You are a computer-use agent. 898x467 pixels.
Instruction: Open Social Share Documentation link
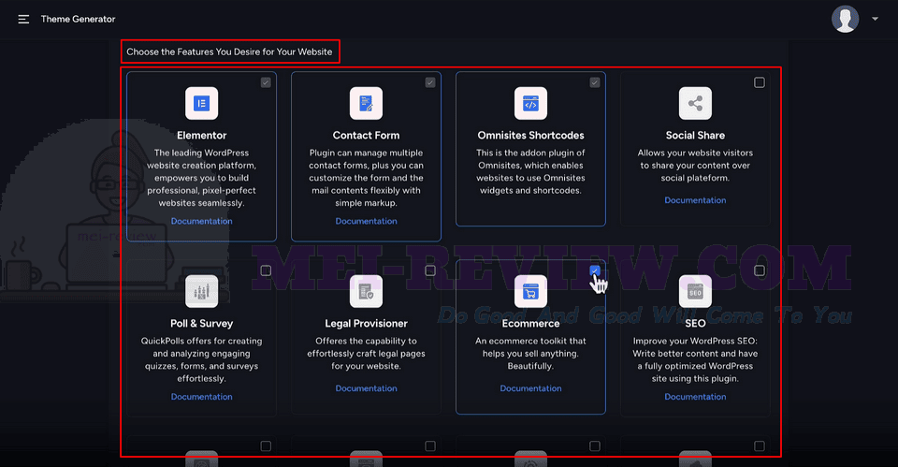[695, 200]
